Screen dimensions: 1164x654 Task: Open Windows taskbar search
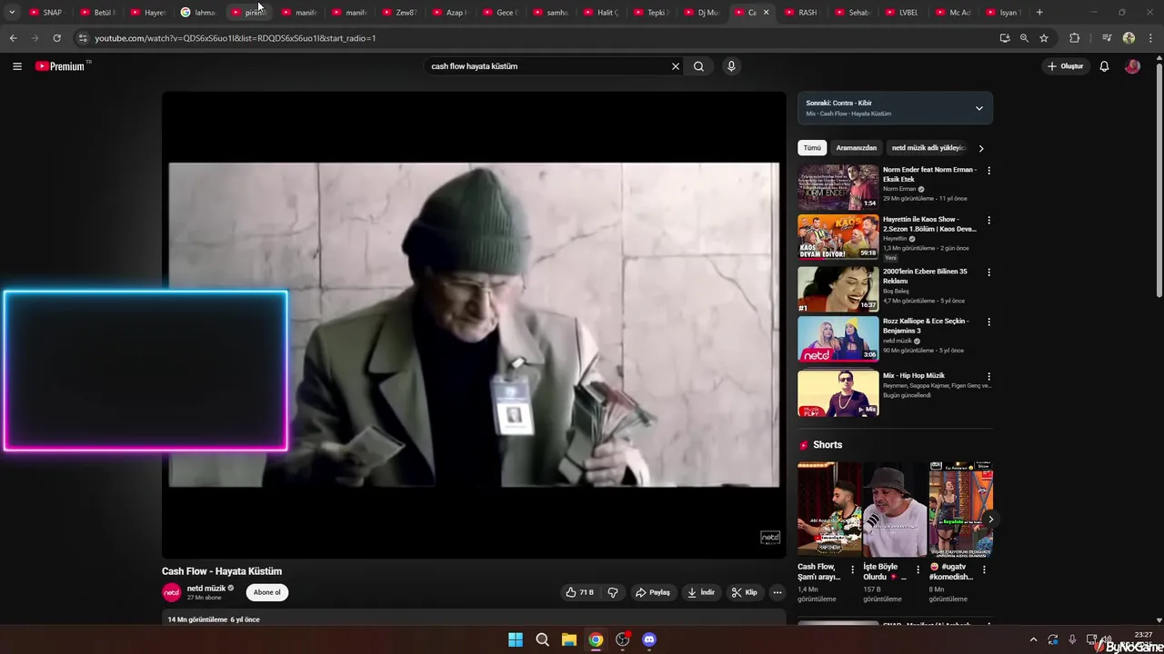(542, 639)
